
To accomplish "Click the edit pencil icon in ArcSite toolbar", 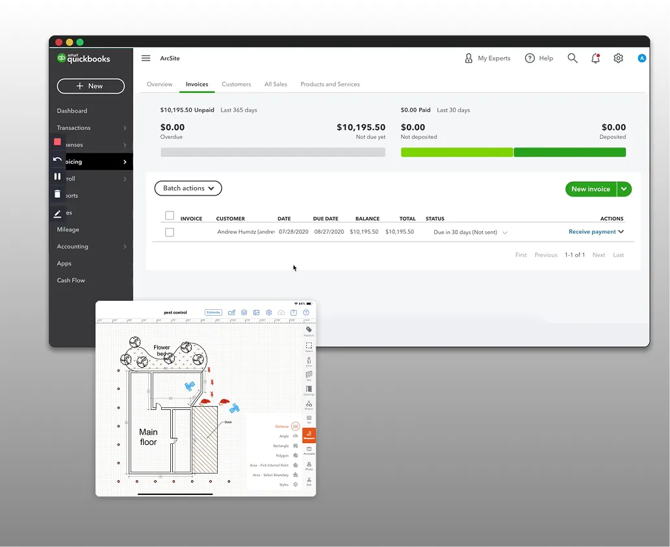I will coord(231,312).
